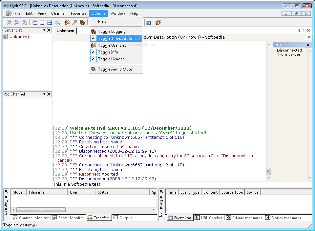
Task: Close the header bar with X button
Action: pyautogui.click(x=309, y=37)
